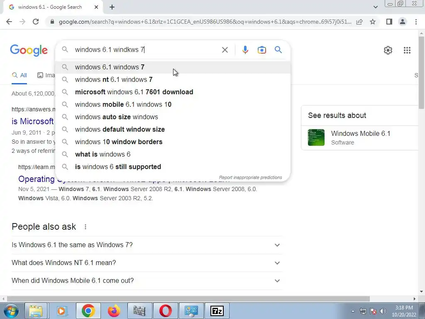The width and height of the screenshot is (425, 319).
Task: Choose 'microsoft windows 6.1 7601 download' suggestion
Action: [x=173, y=92]
